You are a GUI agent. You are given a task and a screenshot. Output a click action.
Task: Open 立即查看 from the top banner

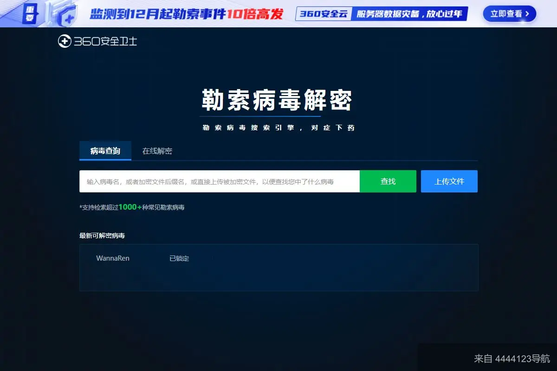click(x=509, y=14)
